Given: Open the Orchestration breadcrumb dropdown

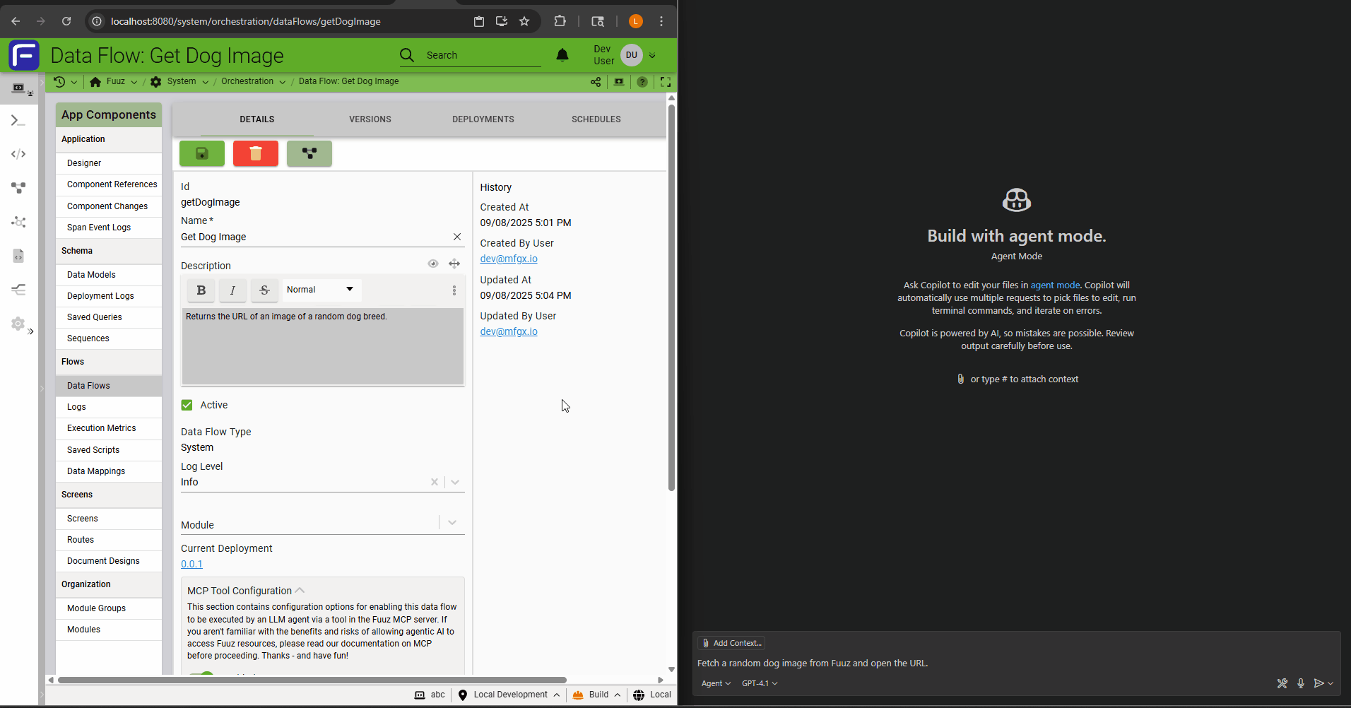Looking at the screenshot, I should [x=283, y=82].
